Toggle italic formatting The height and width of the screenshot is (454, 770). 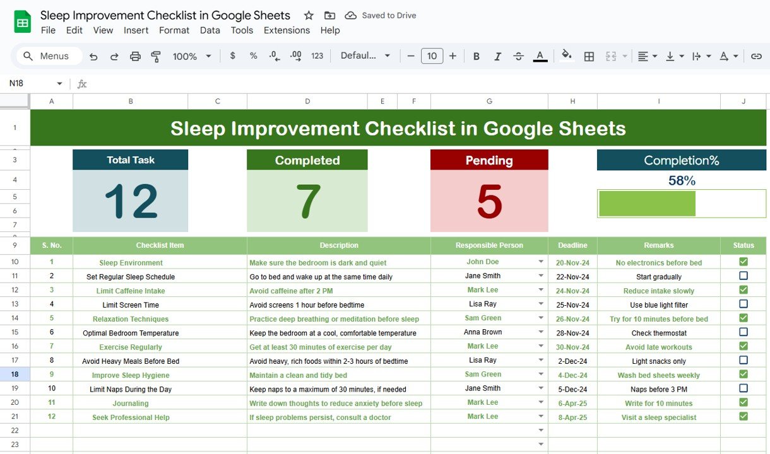point(497,56)
